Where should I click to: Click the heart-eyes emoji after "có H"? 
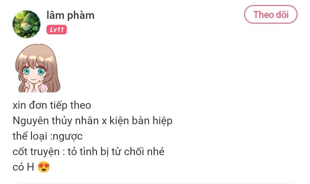click(x=43, y=167)
